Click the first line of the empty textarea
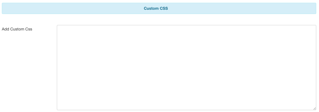The image size is (319, 112). (x=187, y=29)
